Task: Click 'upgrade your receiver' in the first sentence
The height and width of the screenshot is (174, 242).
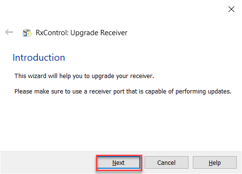Action: click(123, 76)
